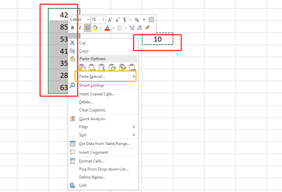Toggle italic formatting
The height and width of the screenshot is (192, 282).
[x=80, y=28]
